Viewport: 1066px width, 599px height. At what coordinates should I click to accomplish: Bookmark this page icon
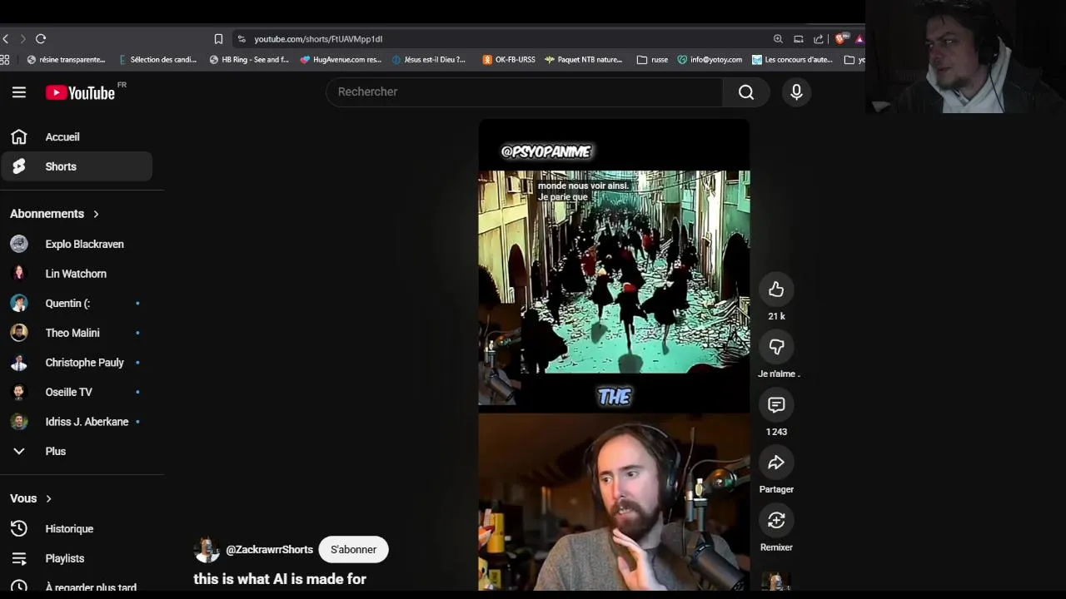pos(218,39)
